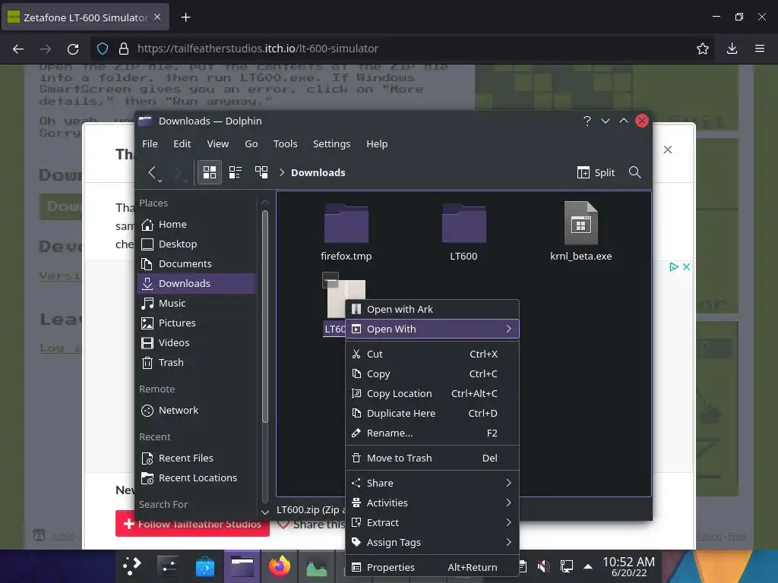The width and height of the screenshot is (778, 583).
Task: Open Dolphin View menu
Action: click(x=218, y=143)
